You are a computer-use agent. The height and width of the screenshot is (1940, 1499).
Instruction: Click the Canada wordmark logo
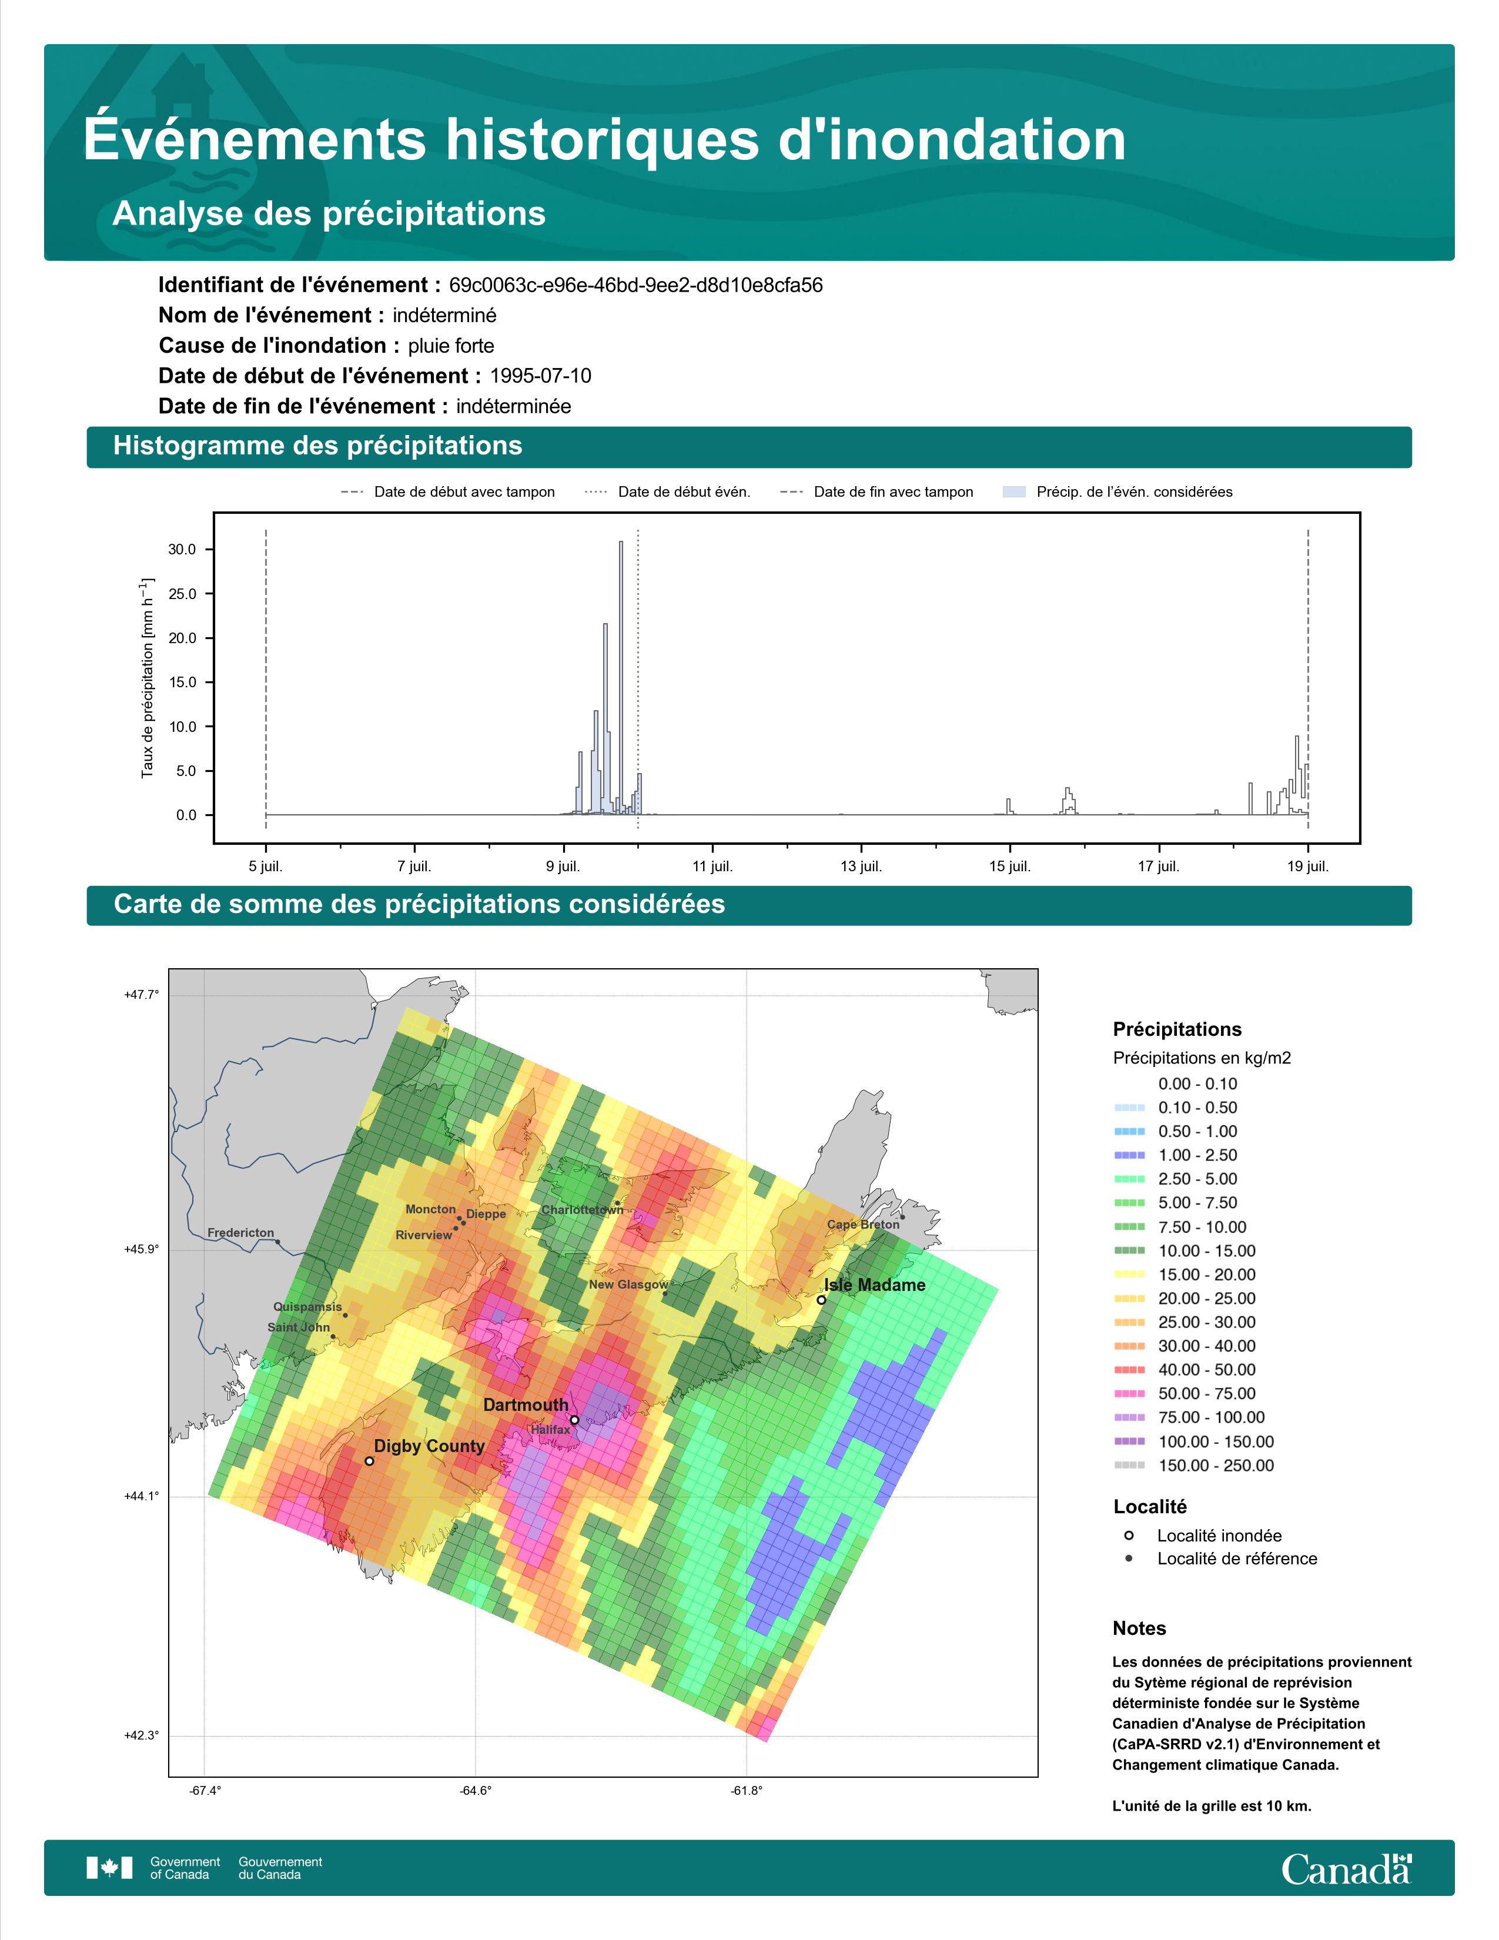point(1346,1869)
